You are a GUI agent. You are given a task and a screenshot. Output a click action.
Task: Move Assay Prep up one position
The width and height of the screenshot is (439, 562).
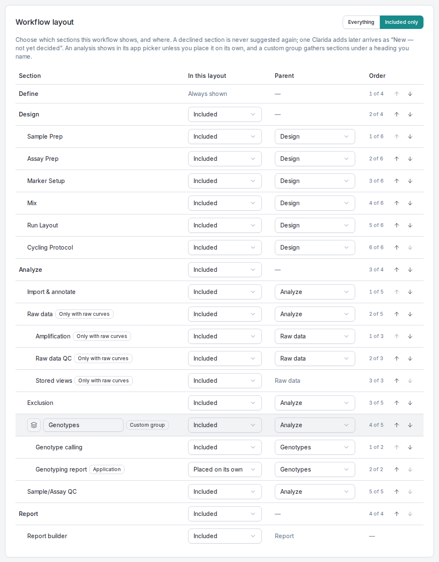pyautogui.click(x=397, y=159)
